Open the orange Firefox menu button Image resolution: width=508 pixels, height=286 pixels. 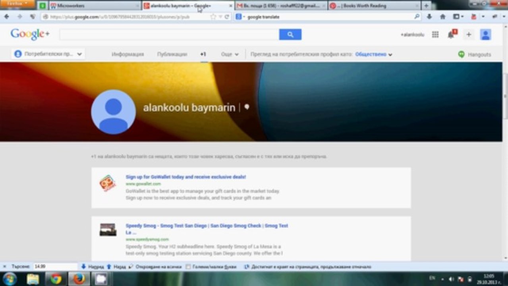[x=17, y=4]
